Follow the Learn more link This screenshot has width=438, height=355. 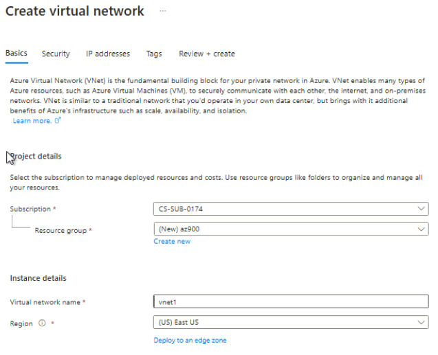click(32, 121)
